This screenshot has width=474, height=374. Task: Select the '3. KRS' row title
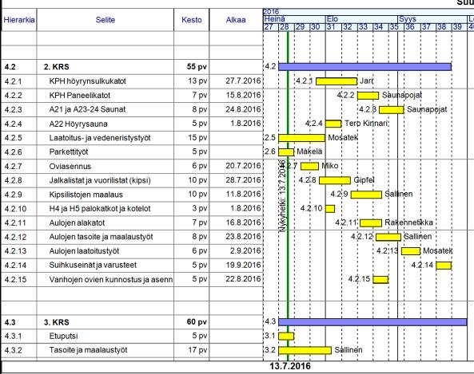pyautogui.click(x=57, y=322)
